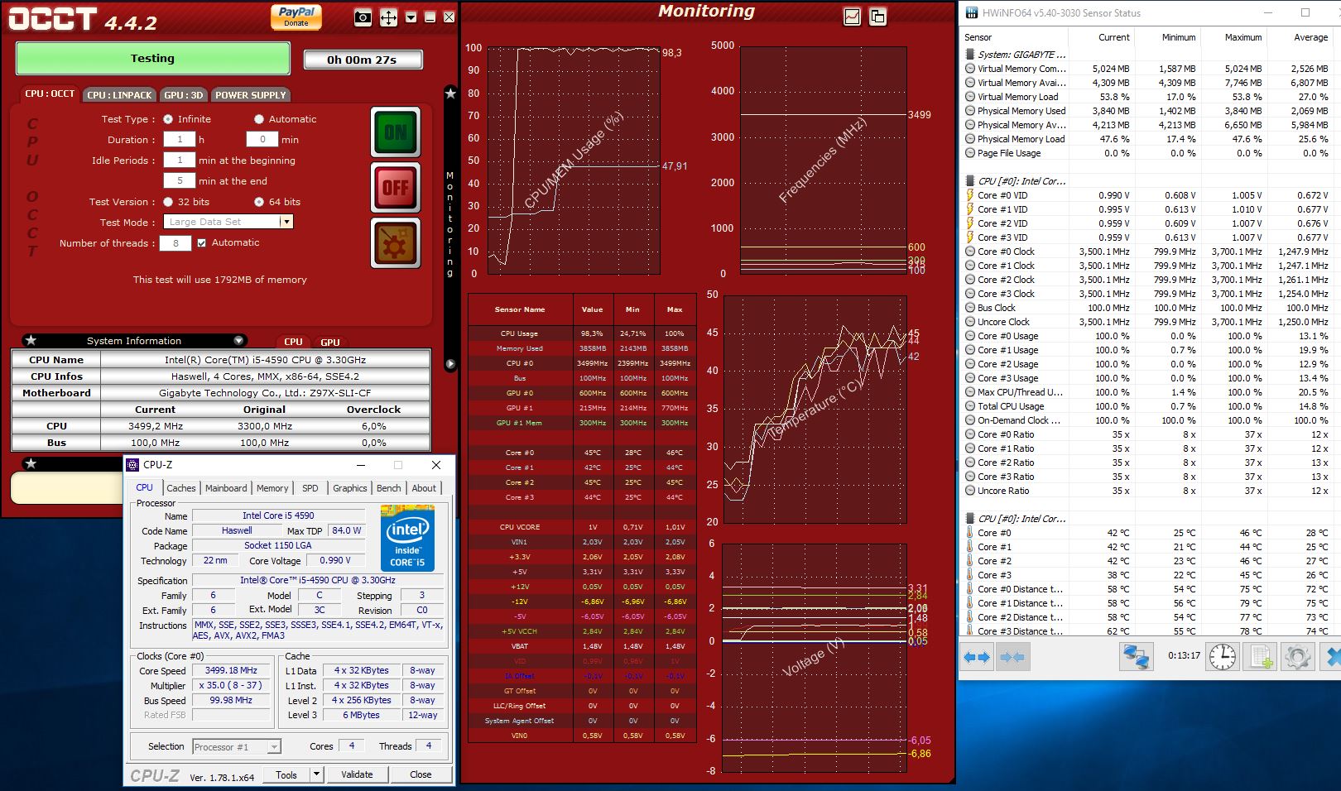Open CPU-Z Caches tab
Viewport: 1341px width, 791px height.
pyautogui.click(x=181, y=488)
